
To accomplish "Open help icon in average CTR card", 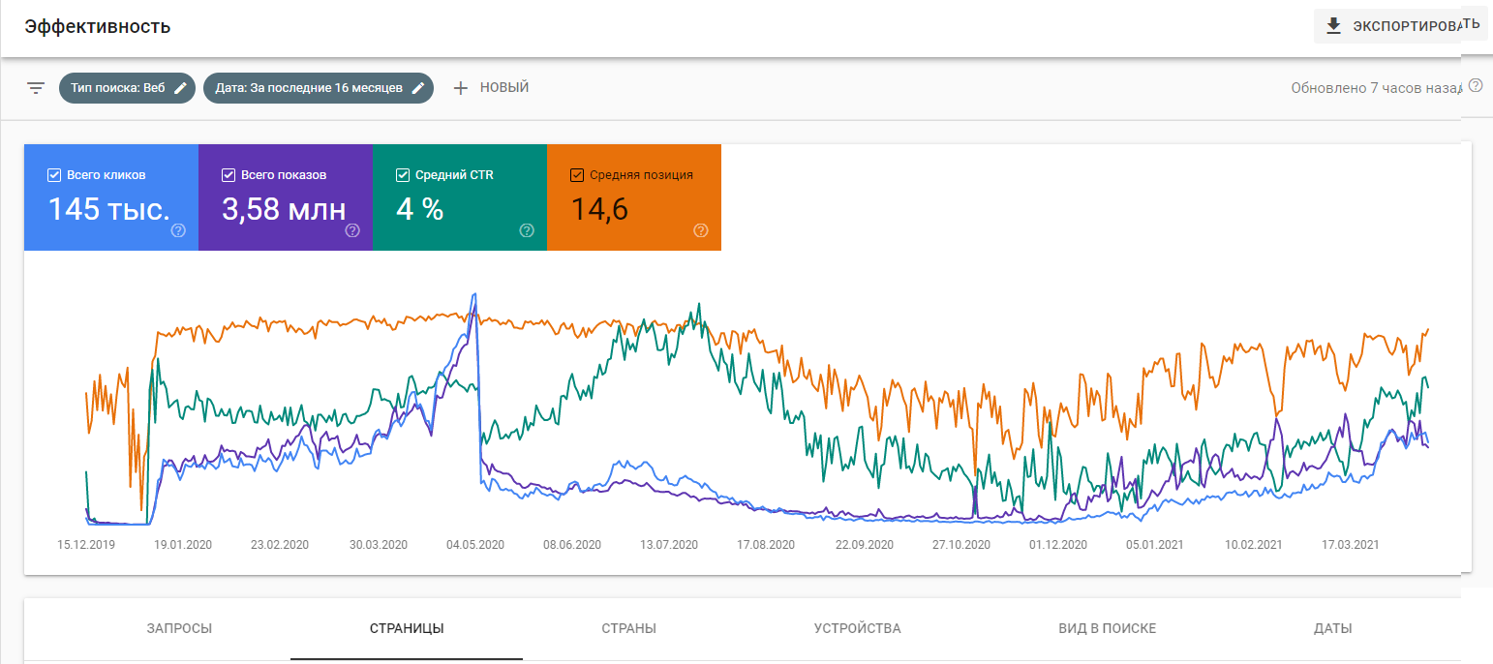I will [527, 230].
